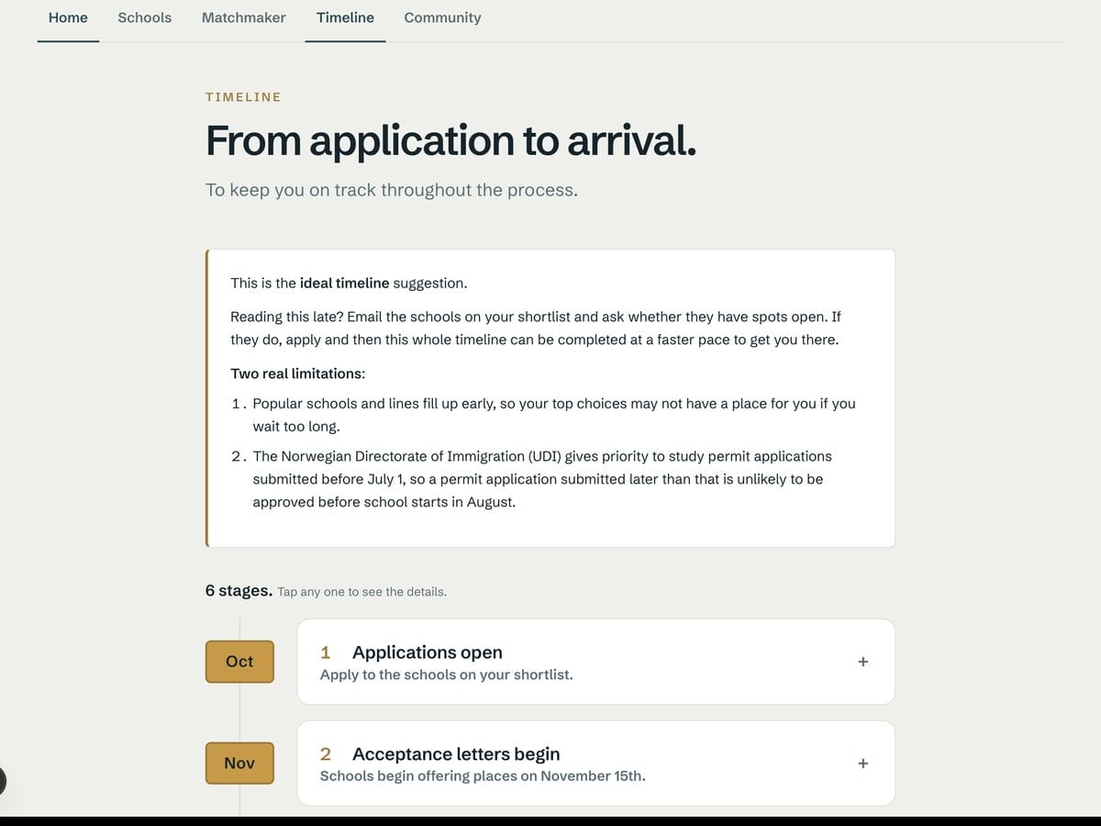Open the Matchmaker tab
The height and width of the screenshot is (826, 1101).
[x=243, y=17]
